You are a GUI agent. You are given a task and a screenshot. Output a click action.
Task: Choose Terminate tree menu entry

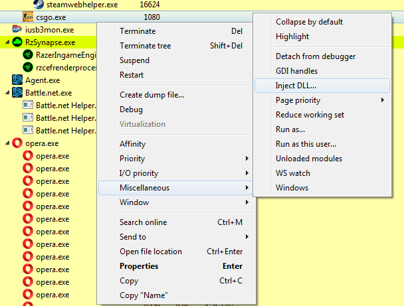point(175,46)
